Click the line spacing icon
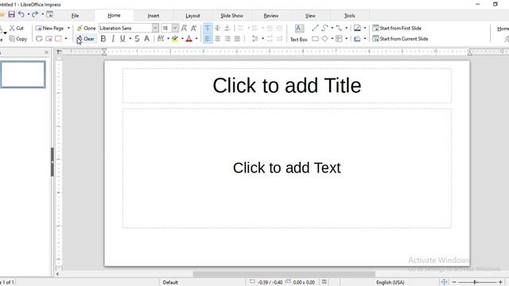 [x=255, y=39]
